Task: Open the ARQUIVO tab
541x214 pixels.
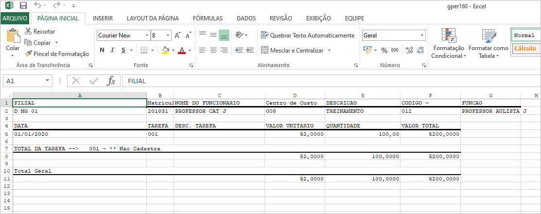Action: click(15, 18)
